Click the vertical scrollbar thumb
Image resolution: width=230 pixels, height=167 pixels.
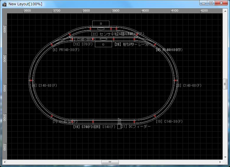225,84
